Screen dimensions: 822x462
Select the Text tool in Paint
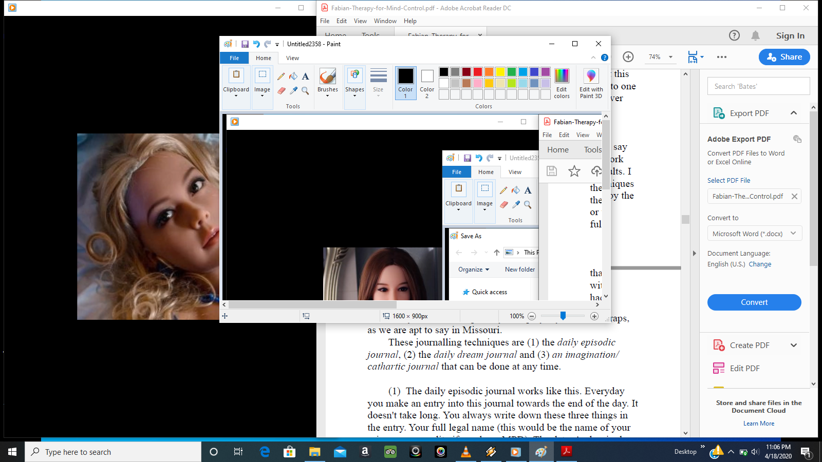pos(306,76)
